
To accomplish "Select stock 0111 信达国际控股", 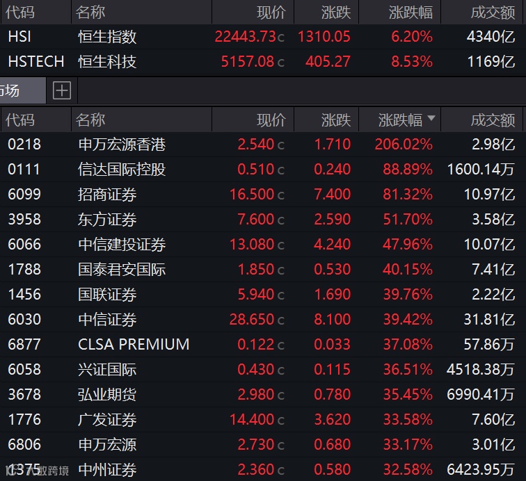I will coord(263,170).
